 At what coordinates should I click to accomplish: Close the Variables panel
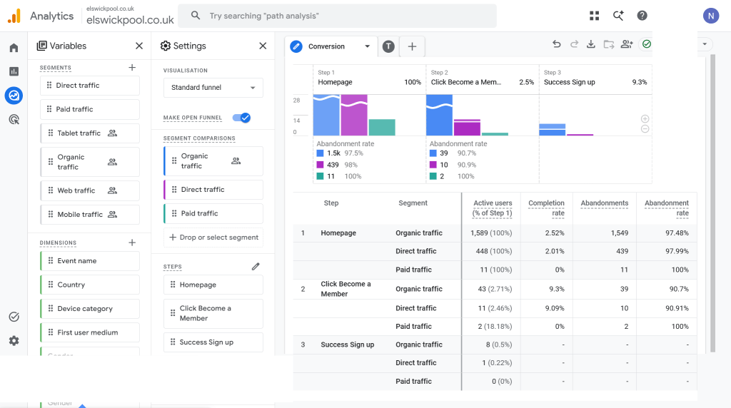click(139, 46)
